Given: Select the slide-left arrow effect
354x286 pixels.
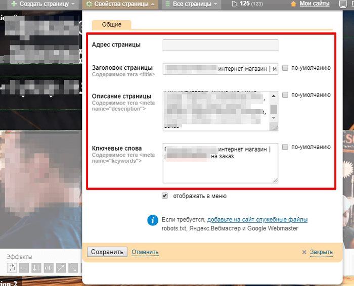Looking at the screenshot, I should point(24,268).
